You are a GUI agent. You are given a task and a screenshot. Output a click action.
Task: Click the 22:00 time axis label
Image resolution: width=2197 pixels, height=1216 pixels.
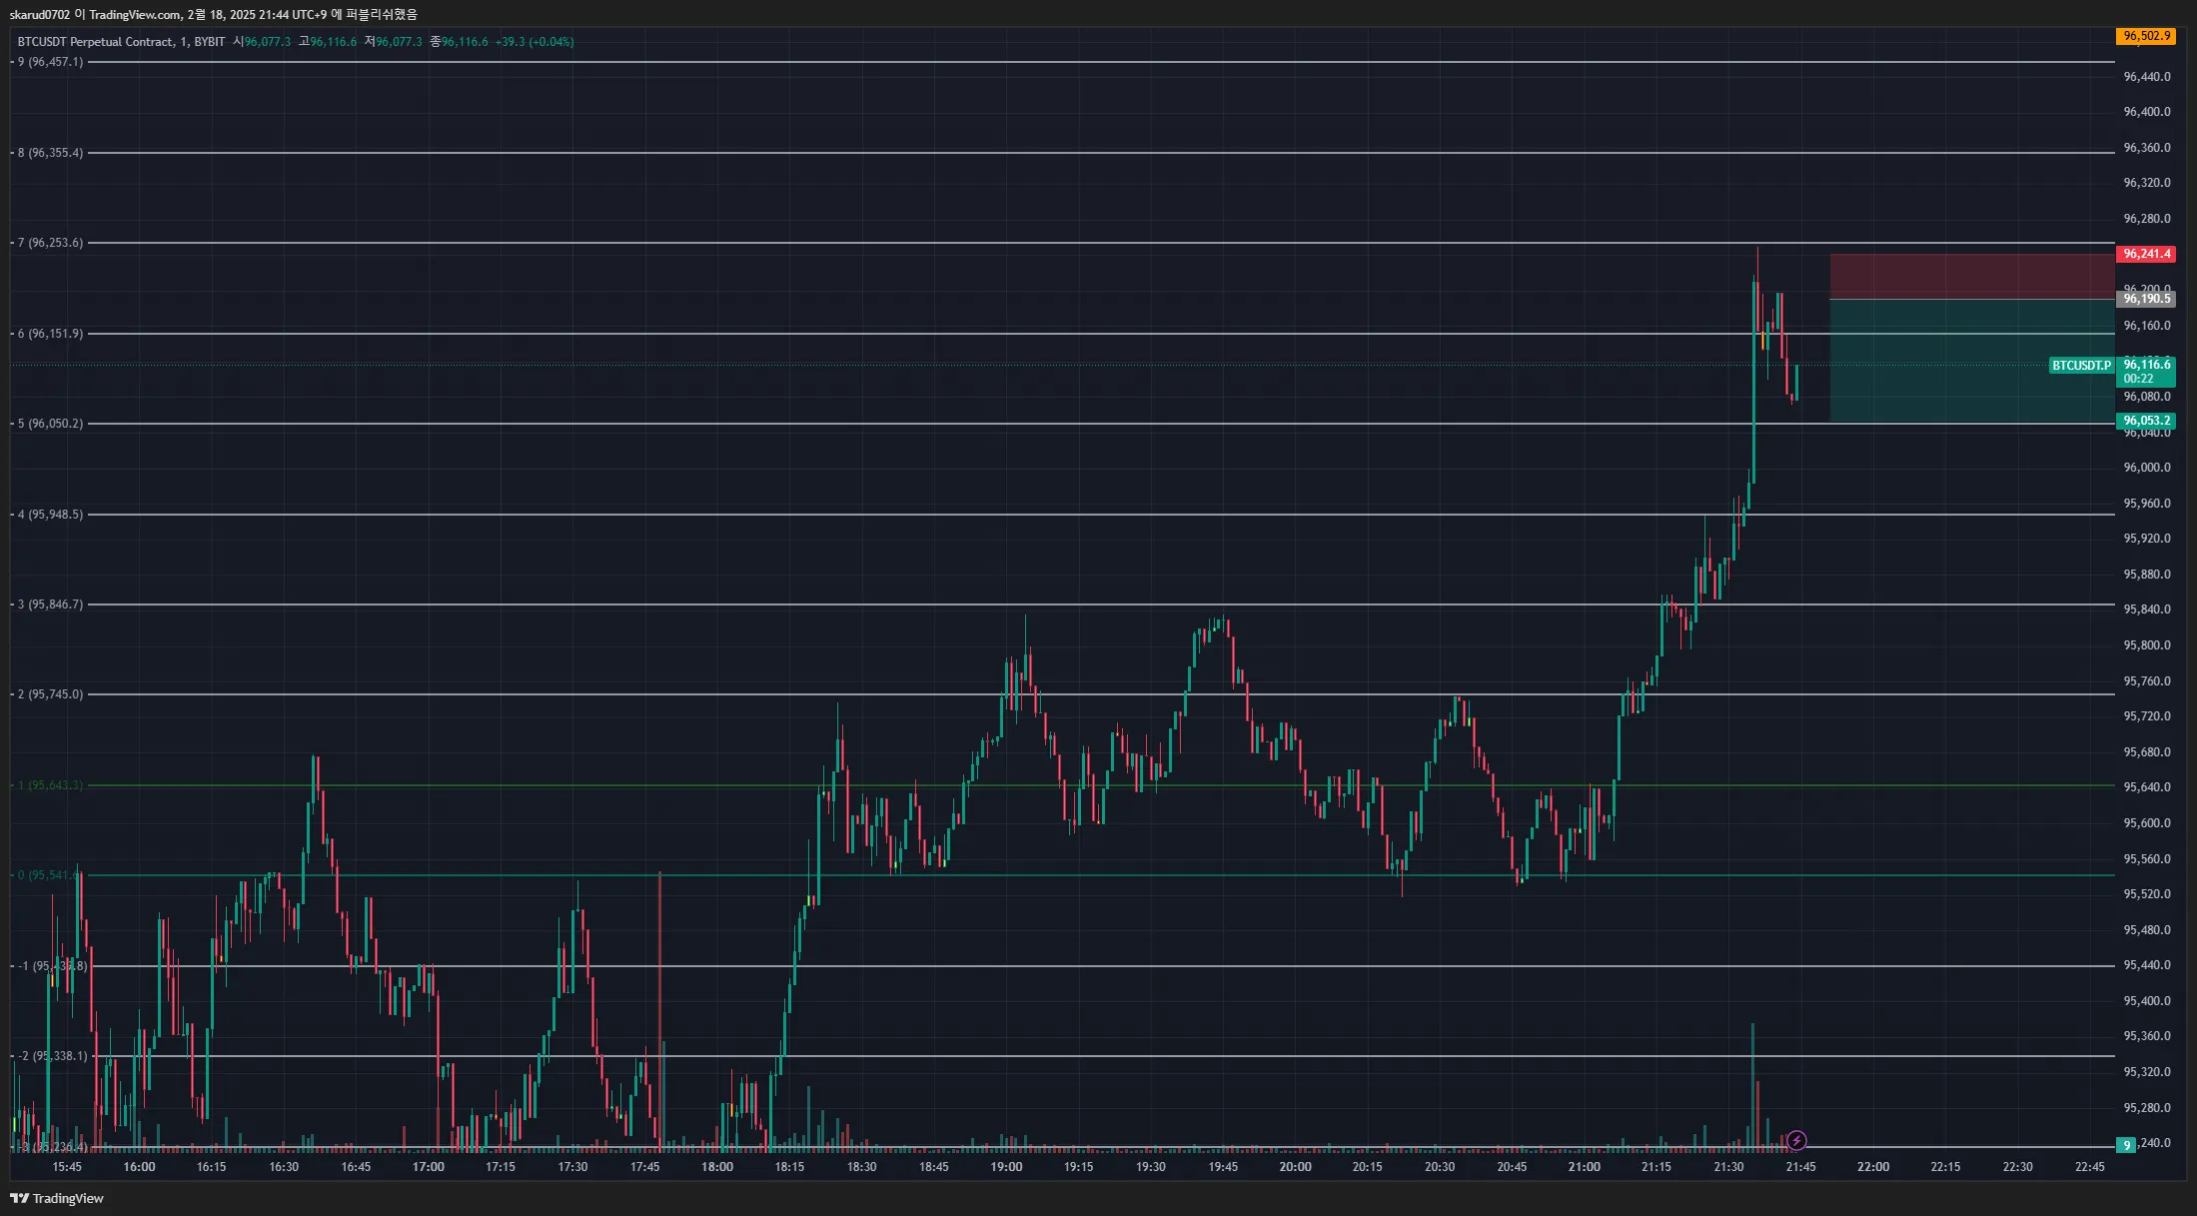tap(1873, 1167)
